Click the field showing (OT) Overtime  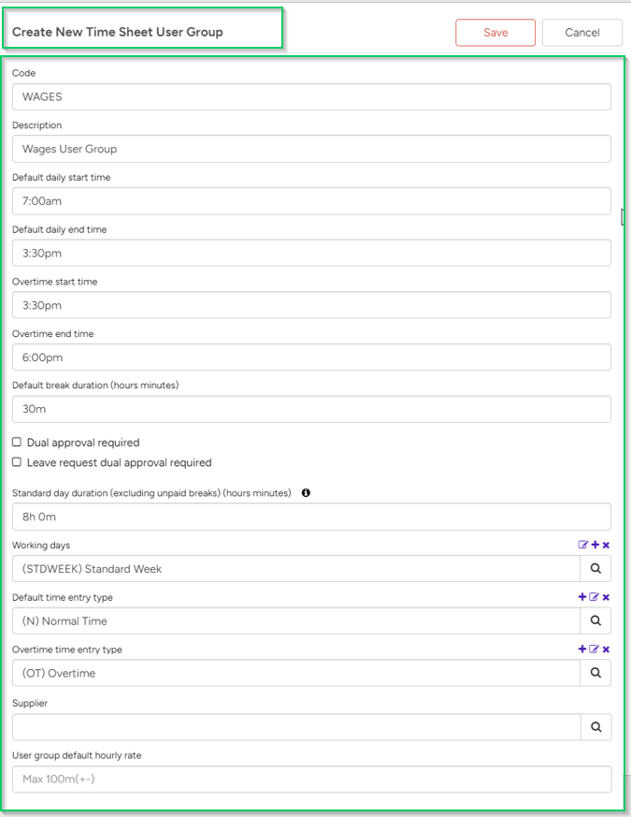pos(296,673)
